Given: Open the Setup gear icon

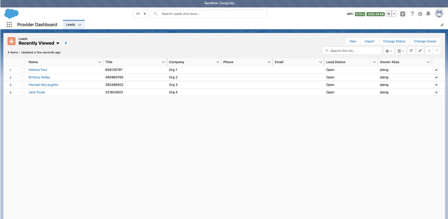Looking at the screenshot, I should click(x=420, y=13).
